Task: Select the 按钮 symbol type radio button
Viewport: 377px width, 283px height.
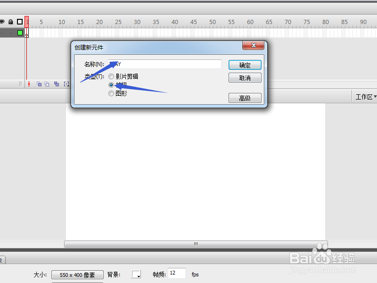Action: [111, 85]
